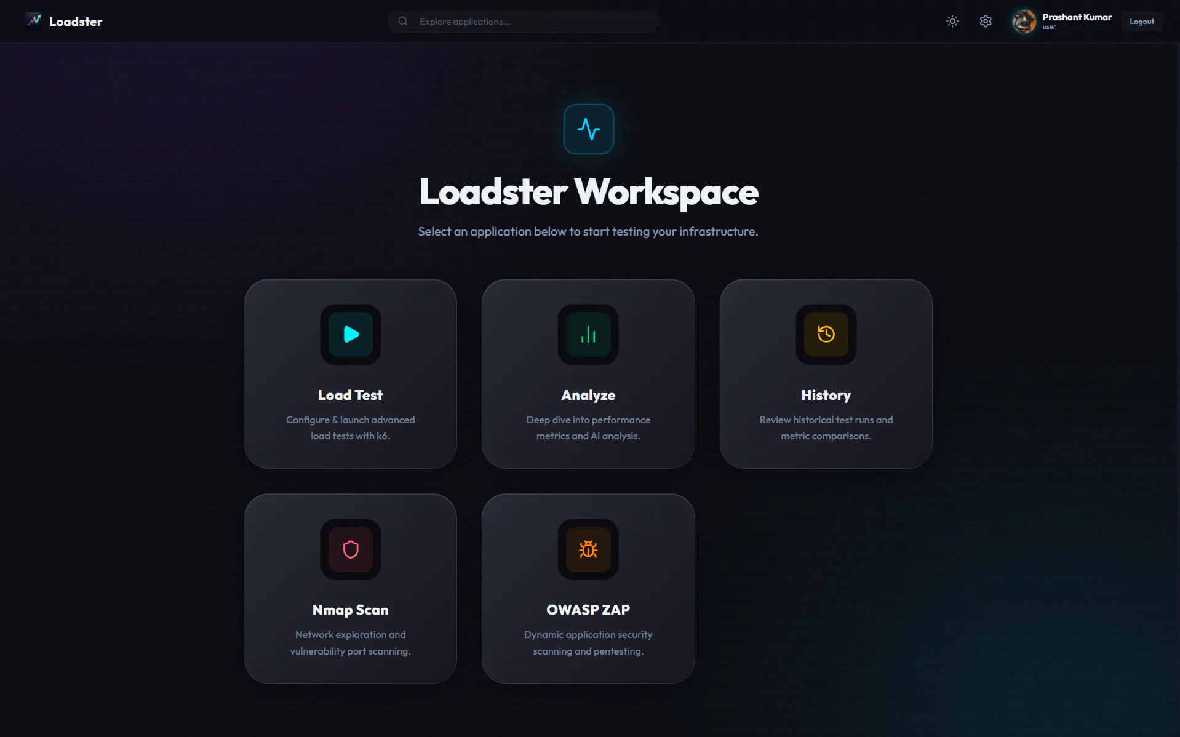
Task: Focus the Explore applications search field
Action: 523,22
